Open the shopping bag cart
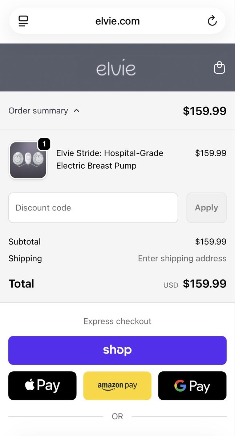Screen dimensions: 235x436 [x=219, y=68]
